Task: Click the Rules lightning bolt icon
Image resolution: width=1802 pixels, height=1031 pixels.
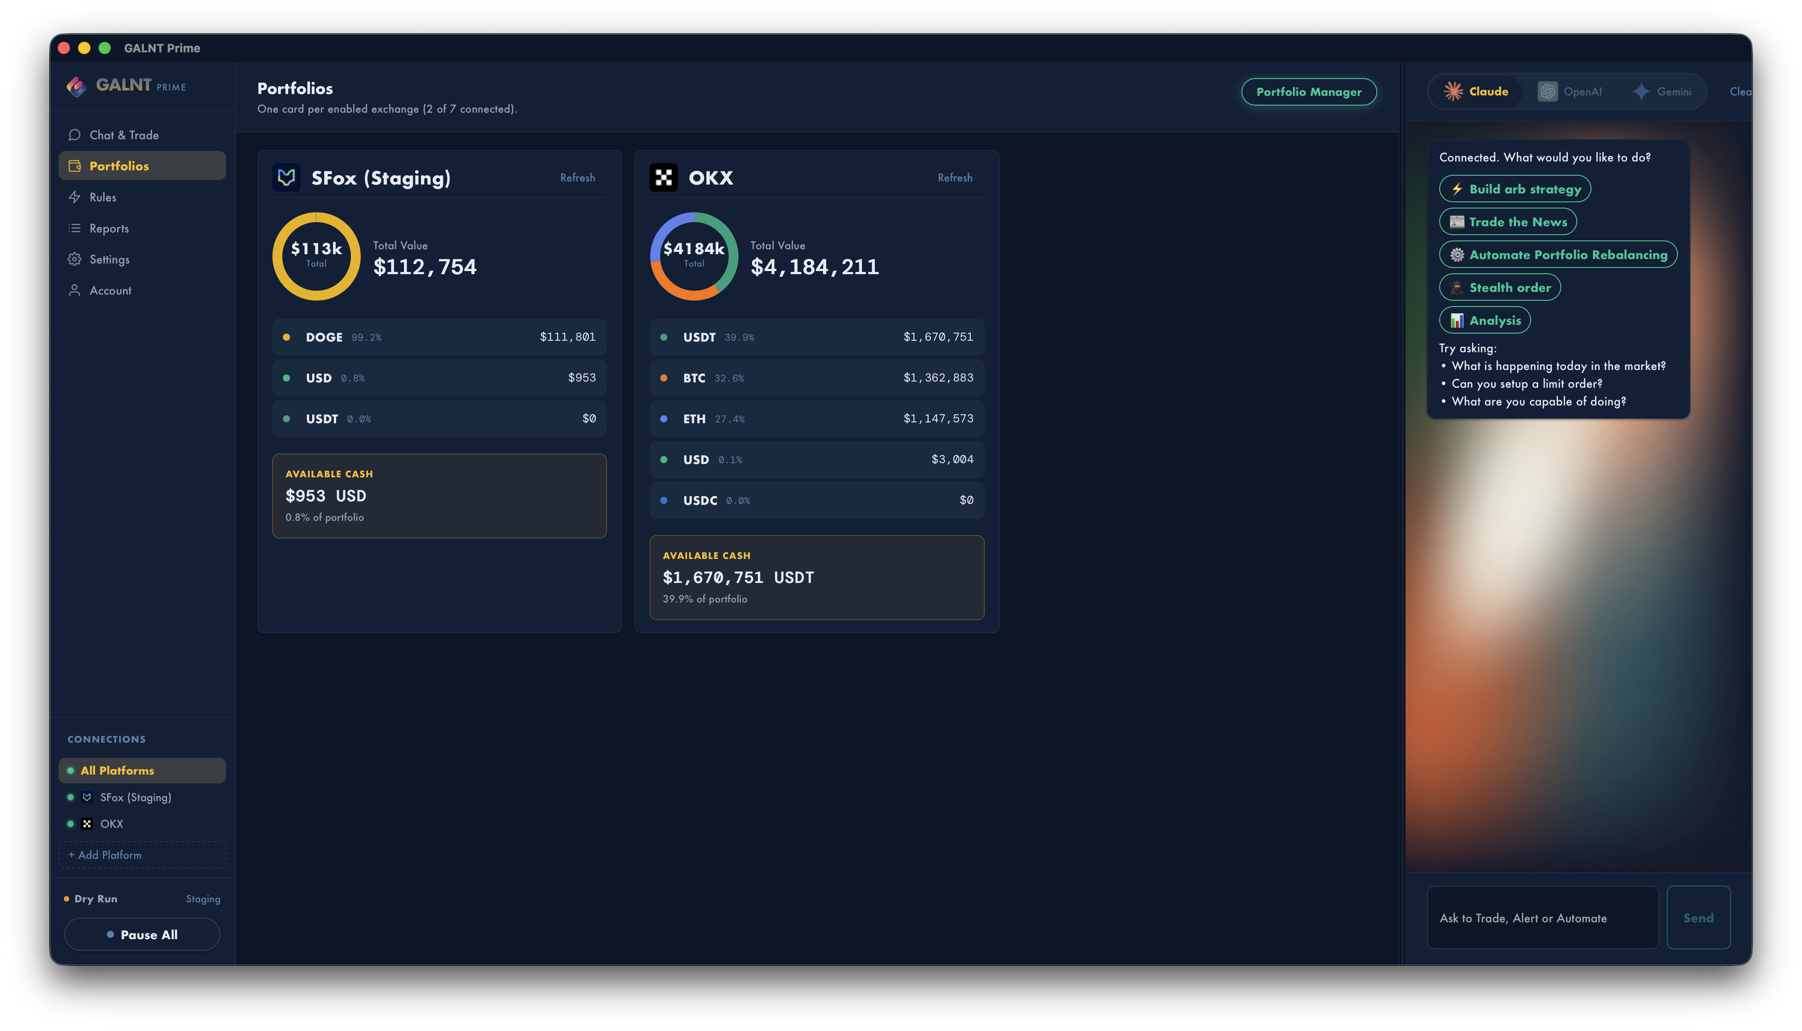Action: pos(74,197)
